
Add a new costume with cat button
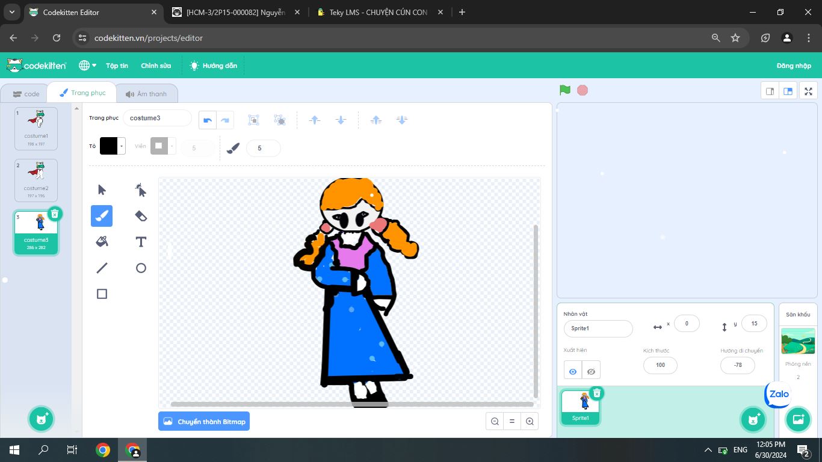[42, 419]
